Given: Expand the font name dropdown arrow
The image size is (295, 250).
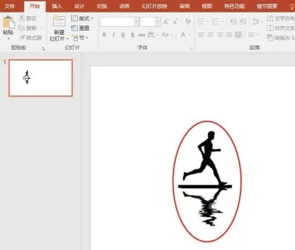Looking at the screenshot, I should [x=137, y=22].
